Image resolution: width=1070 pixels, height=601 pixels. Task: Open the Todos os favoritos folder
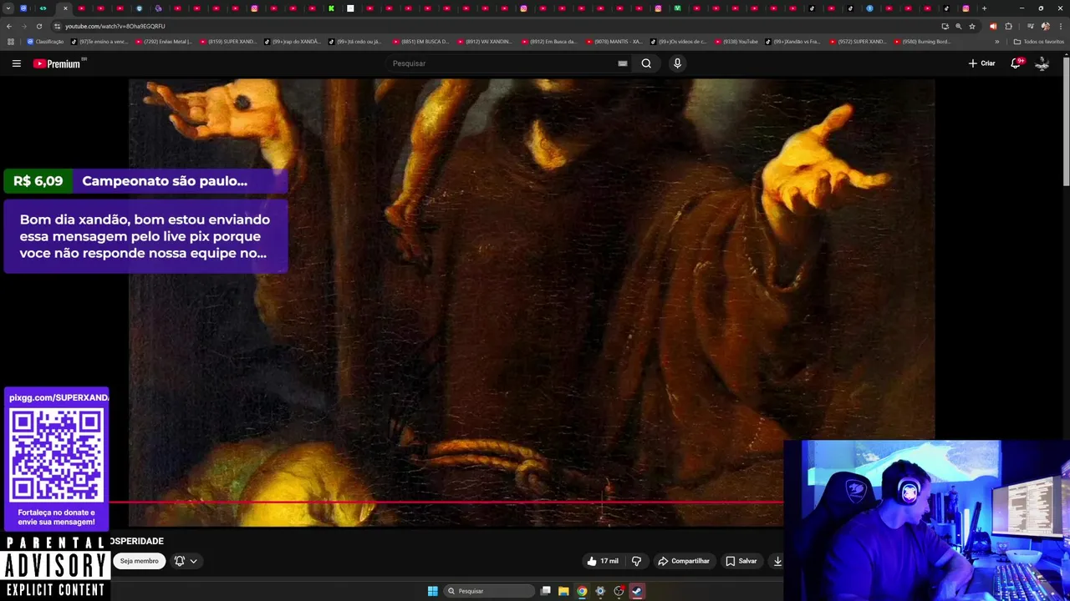pos(1038,42)
